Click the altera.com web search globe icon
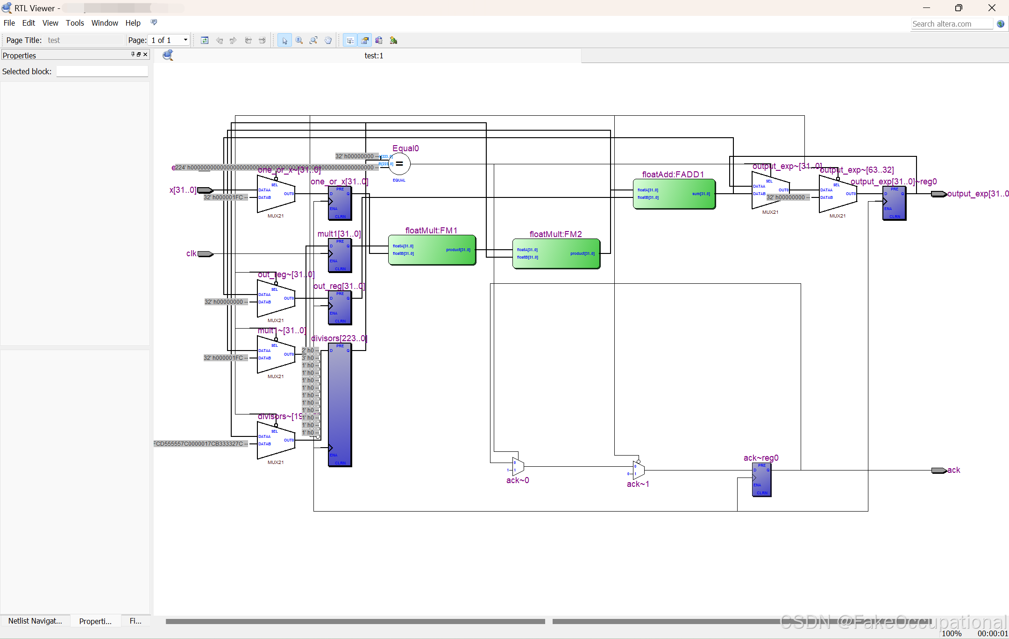Screen dimensions: 1009x639 [1001, 24]
